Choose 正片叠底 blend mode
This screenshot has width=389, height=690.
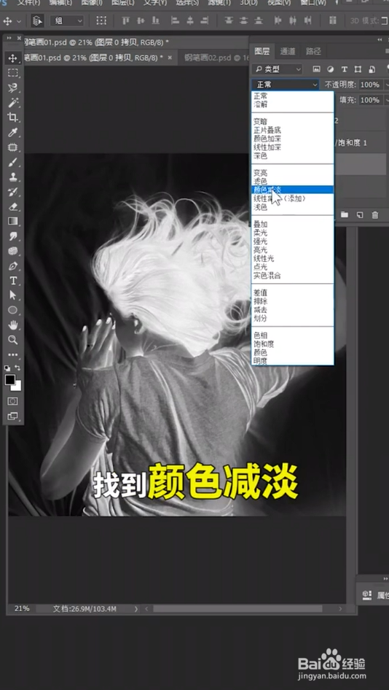292,130
